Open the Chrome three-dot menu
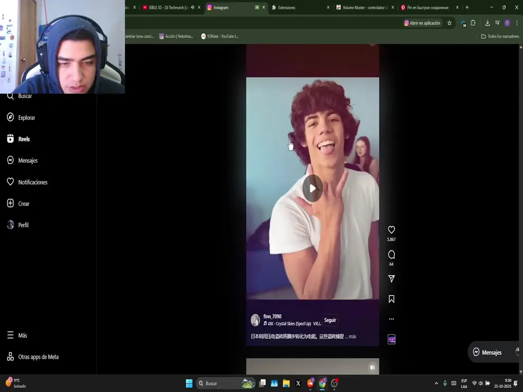 tap(516, 23)
